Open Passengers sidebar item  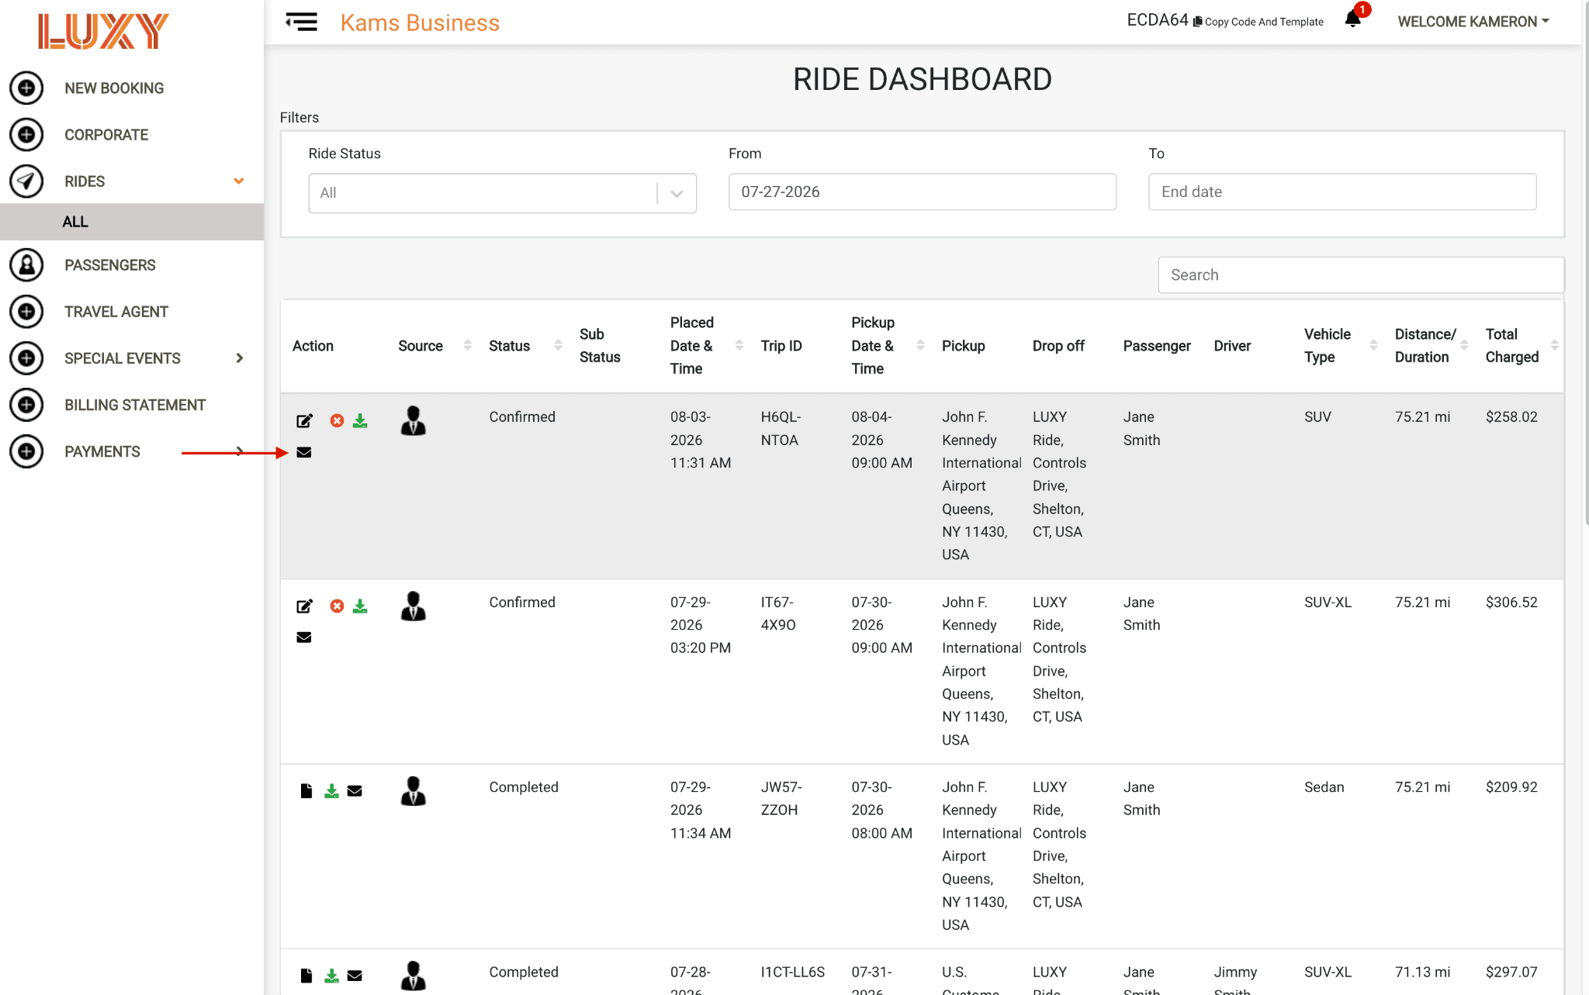tap(110, 265)
